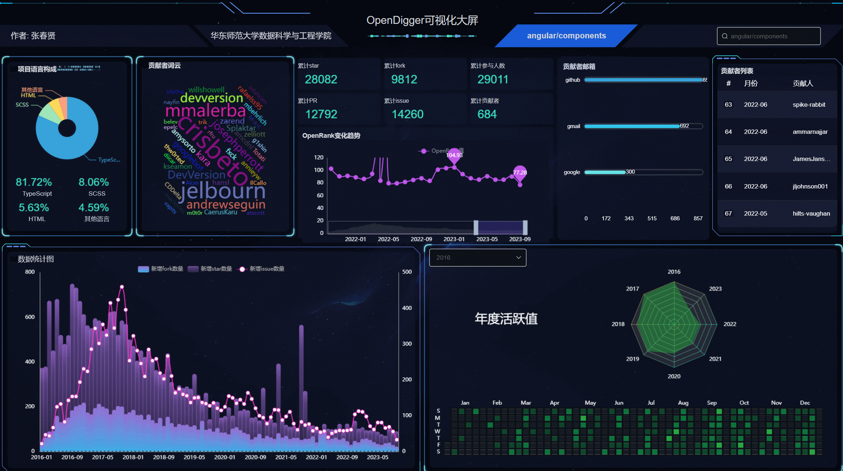Select the blue angular/components title tab
Screen dimensions: 843x471
coord(566,36)
